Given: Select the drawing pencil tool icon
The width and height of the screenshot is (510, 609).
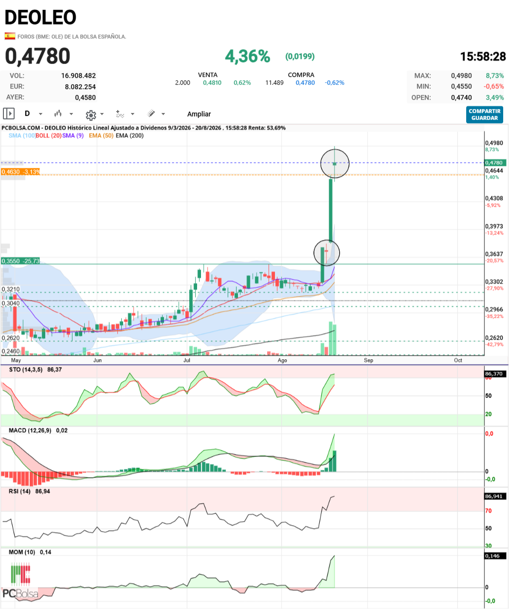Looking at the screenshot, I should [x=151, y=114].
